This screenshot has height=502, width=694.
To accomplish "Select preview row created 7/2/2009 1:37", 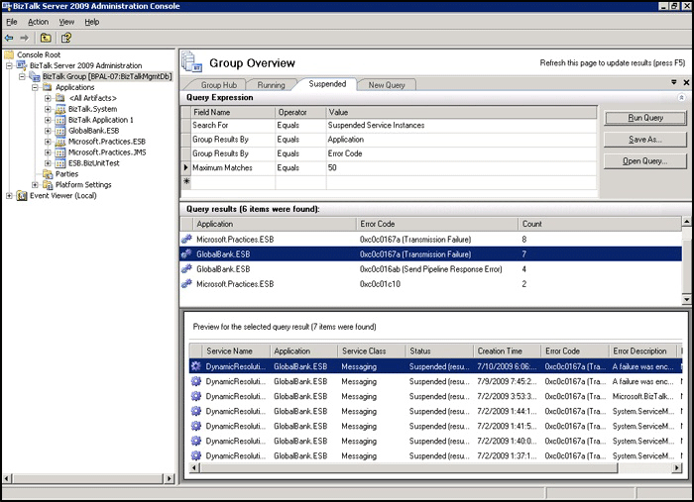I will (435, 455).
